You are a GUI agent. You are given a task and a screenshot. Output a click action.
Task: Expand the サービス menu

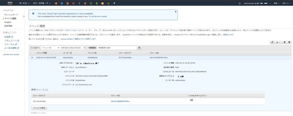24,3
